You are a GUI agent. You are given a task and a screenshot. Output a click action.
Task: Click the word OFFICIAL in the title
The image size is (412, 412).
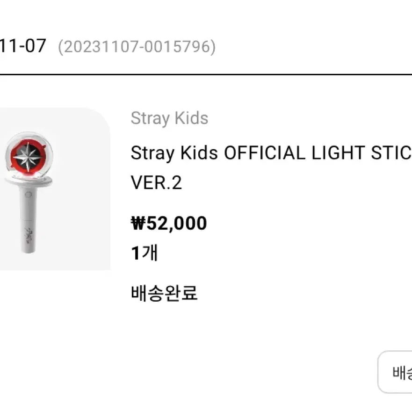pos(265,153)
